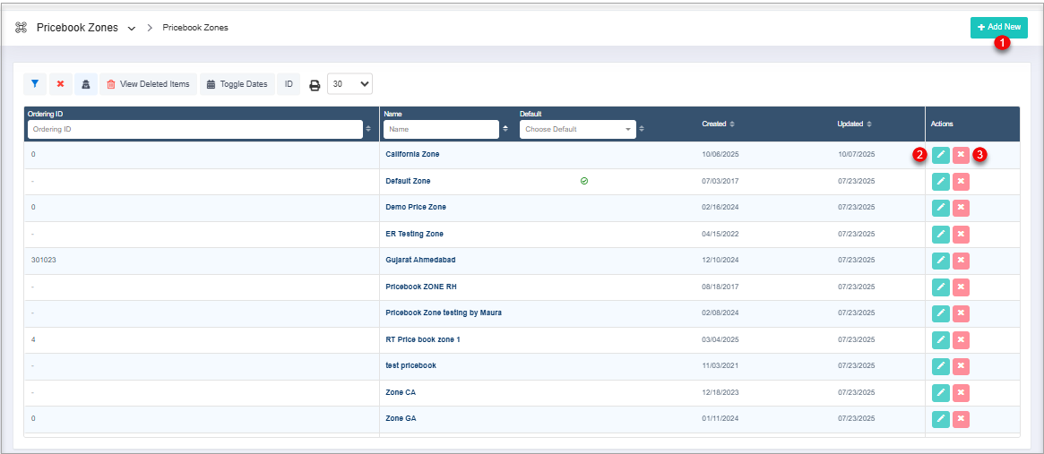Open the Demo Price Zone link
Screen dimensions: 1044x454
click(415, 207)
